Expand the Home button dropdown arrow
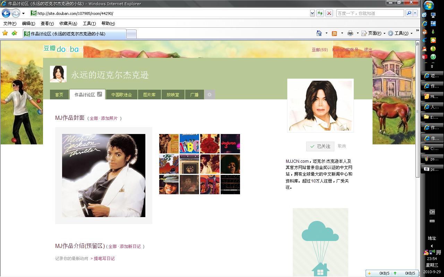Viewport: 444px width, 277px height. pos(326,33)
